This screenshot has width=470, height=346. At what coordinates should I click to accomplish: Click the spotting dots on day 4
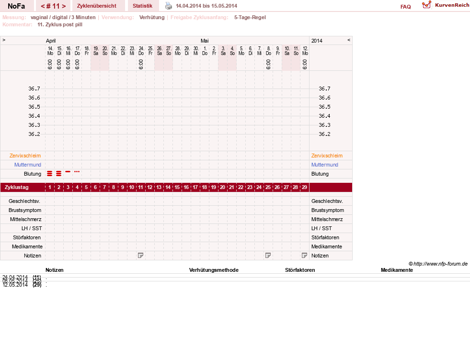click(77, 171)
